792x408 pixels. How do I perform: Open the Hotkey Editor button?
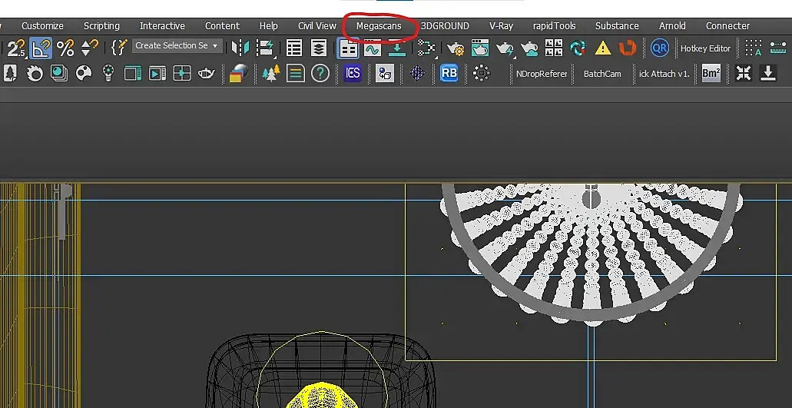(x=705, y=48)
